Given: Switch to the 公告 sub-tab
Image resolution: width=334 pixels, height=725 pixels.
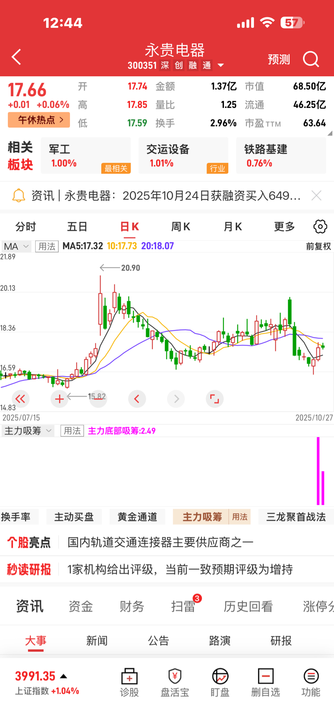Looking at the screenshot, I should coord(158,641).
